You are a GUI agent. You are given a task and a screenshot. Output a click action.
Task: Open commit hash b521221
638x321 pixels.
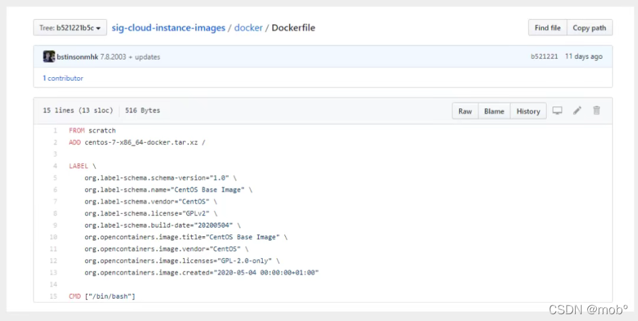click(544, 57)
